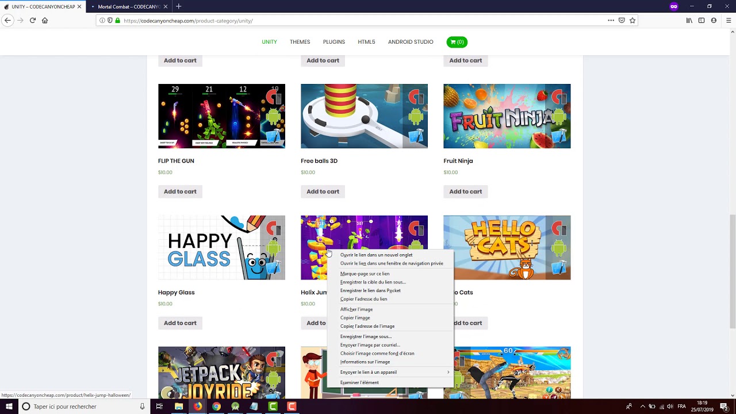The image size is (736, 414).
Task: Open the page actions three-dot menu
Action: 611,20
